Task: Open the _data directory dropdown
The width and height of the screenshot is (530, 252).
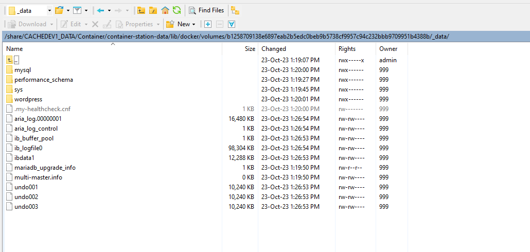Action: [x=49, y=10]
